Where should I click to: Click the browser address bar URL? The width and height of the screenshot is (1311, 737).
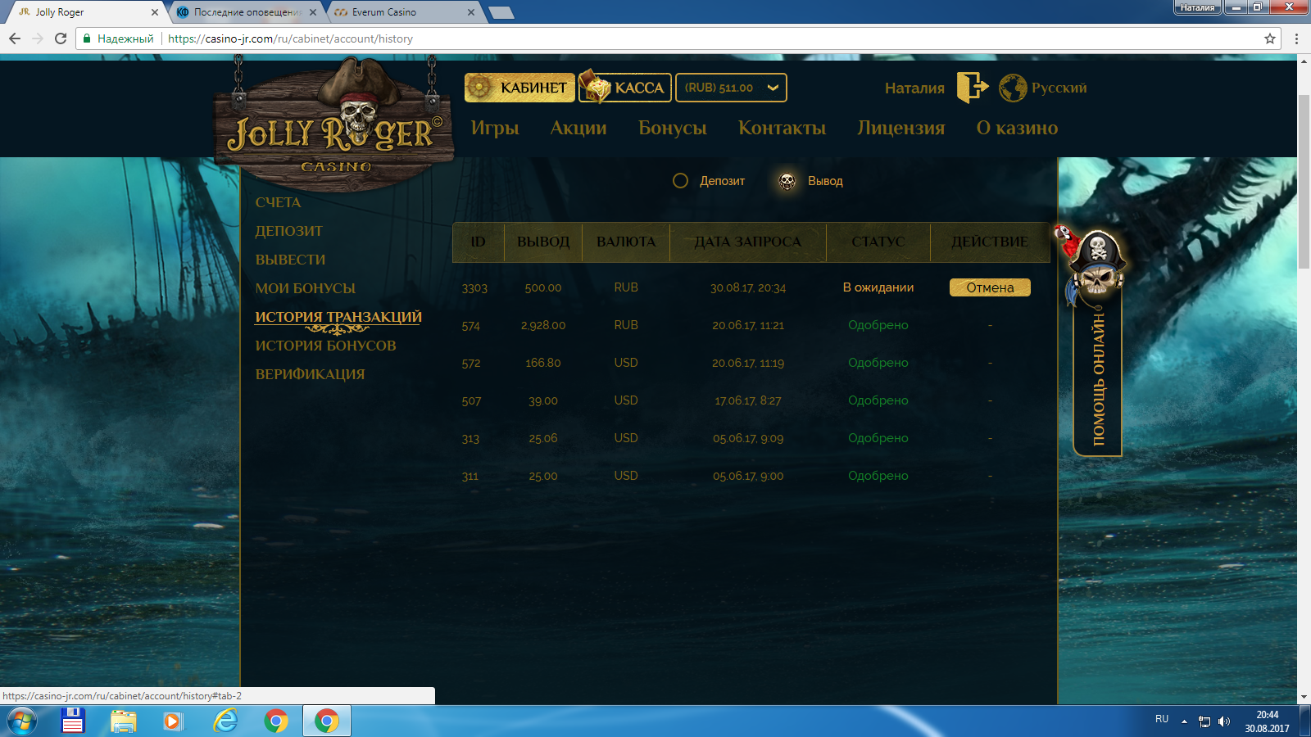[x=290, y=38]
